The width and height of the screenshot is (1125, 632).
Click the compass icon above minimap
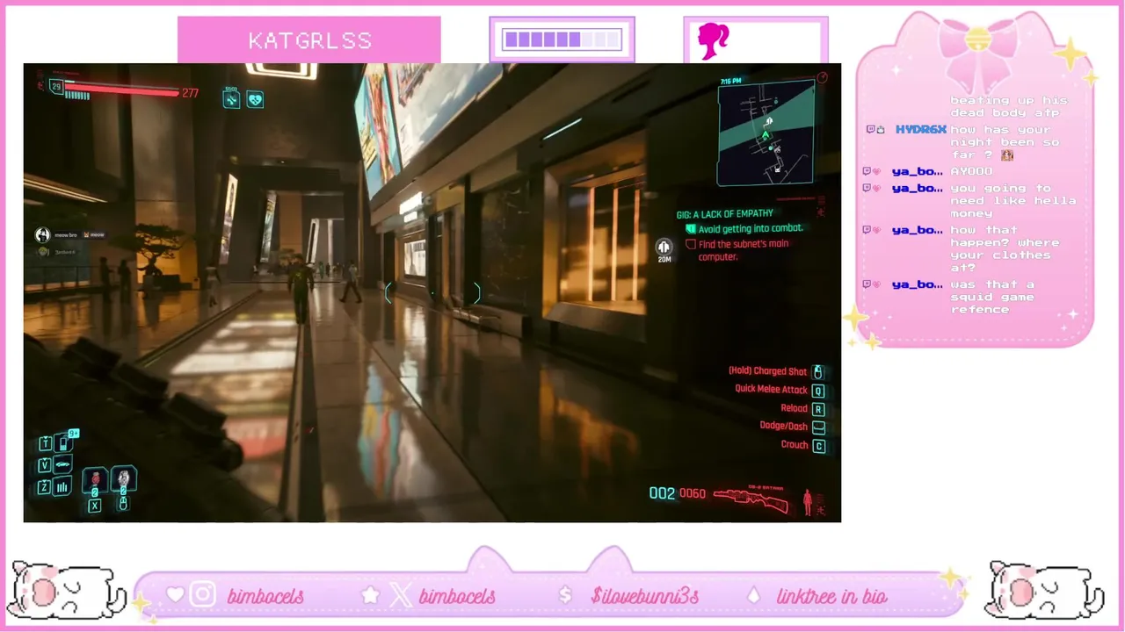click(x=821, y=78)
